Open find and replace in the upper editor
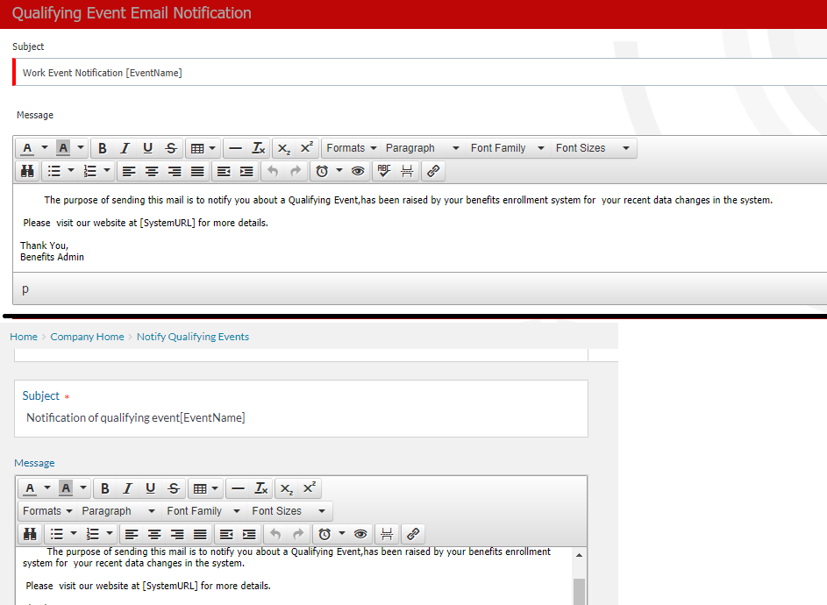This screenshot has width=827, height=605. click(x=27, y=171)
